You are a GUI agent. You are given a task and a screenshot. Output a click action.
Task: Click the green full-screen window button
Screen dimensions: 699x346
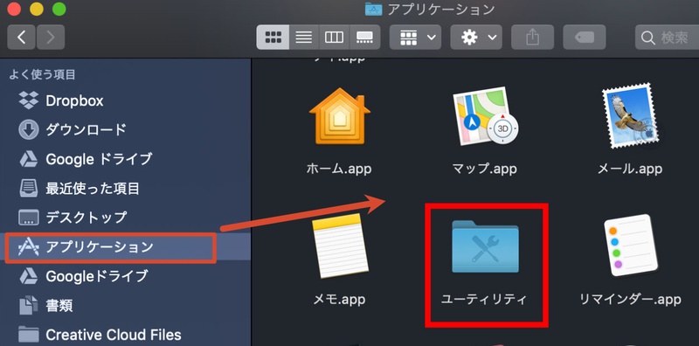59,9
